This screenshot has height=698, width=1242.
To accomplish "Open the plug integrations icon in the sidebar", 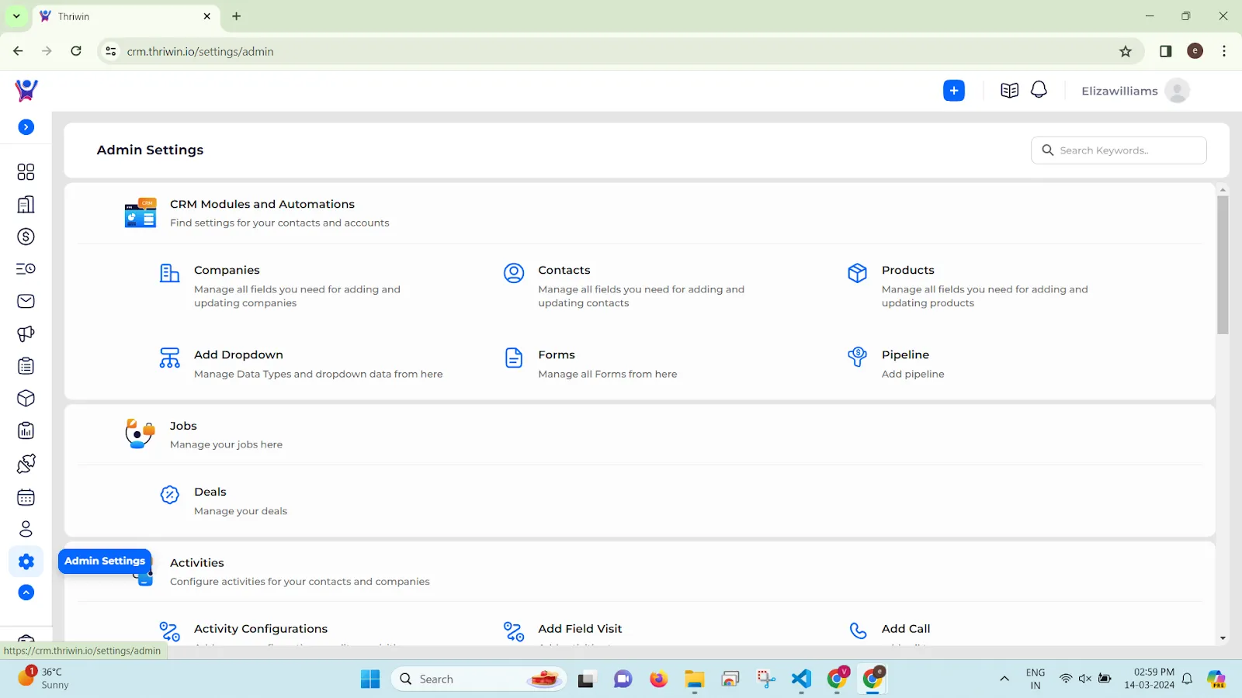I will click(26, 464).
